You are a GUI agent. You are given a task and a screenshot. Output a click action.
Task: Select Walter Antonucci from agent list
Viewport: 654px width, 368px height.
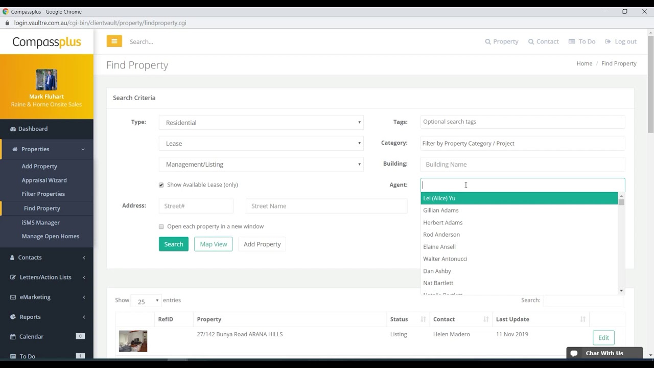(519, 259)
